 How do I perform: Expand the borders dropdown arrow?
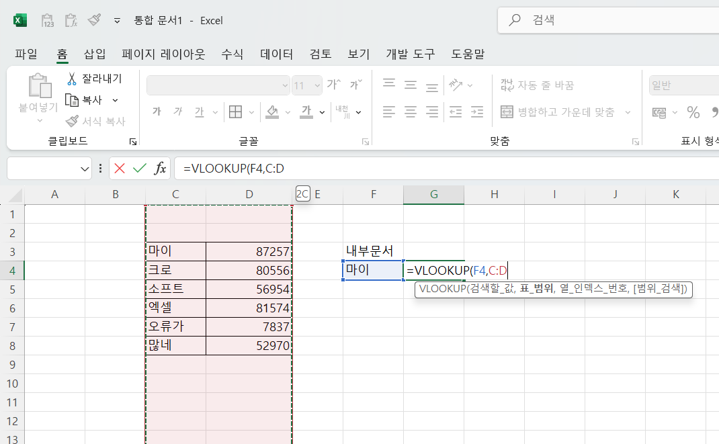click(251, 112)
